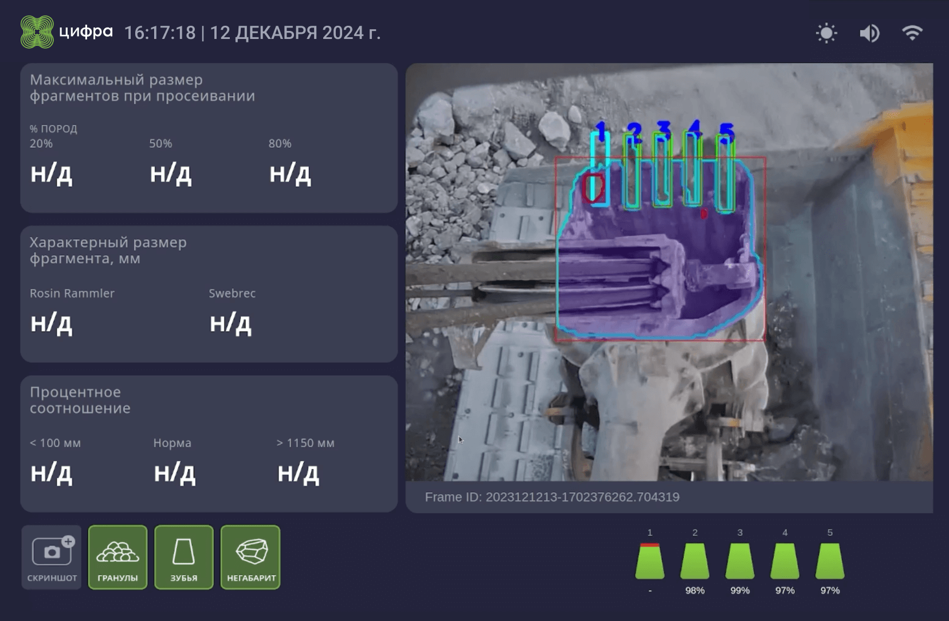Click the Swebrec value
This screenshot has height=621, width=949.
230,324
